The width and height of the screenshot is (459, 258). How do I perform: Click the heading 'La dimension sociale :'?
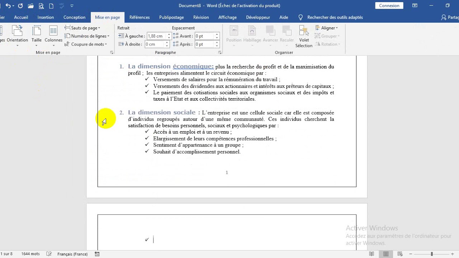[164, 113]
